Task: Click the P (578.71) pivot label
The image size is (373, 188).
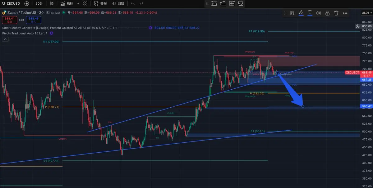Action: (x=52, y=107)
